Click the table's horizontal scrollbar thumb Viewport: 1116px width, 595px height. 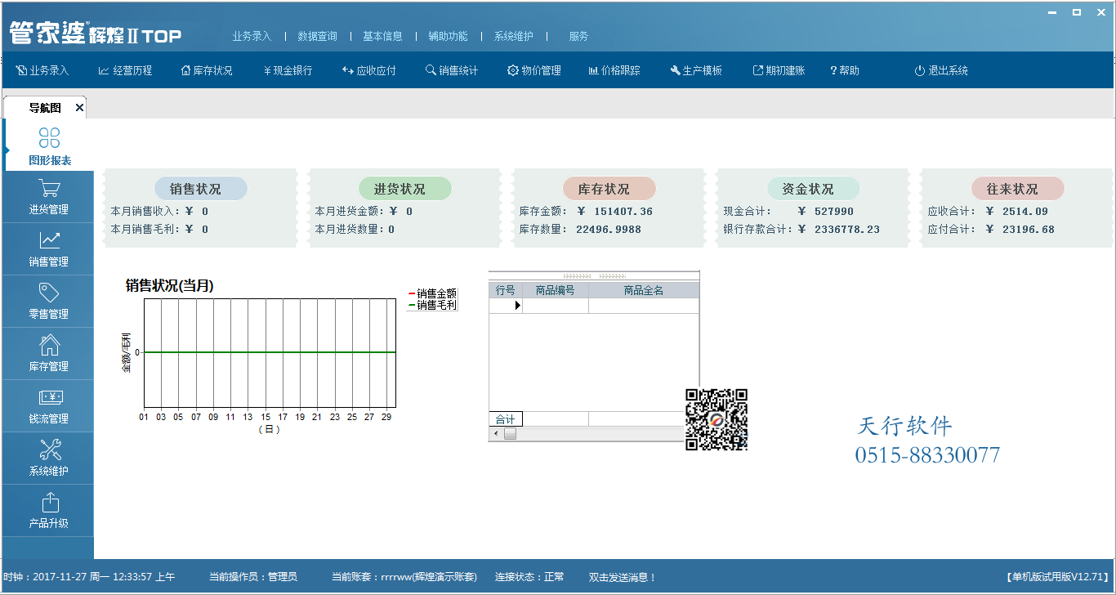pos(510,434)
